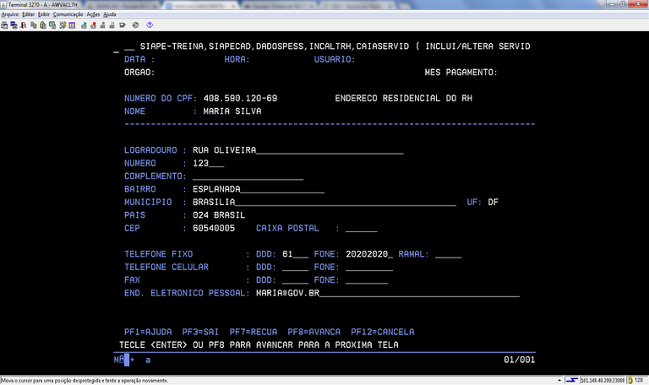Open the blue Help question mark icon
The width and height of the screenshot is (649, 385).
pos(150,25)
